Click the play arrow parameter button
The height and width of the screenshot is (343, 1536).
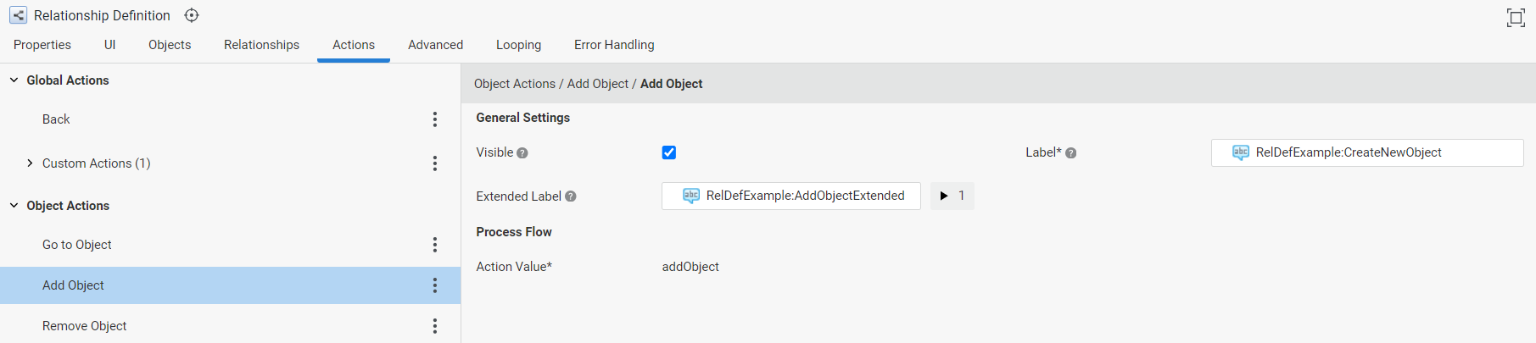[952, 196]
